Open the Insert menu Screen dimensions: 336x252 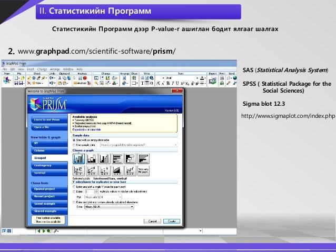click(x=31, y=69)
